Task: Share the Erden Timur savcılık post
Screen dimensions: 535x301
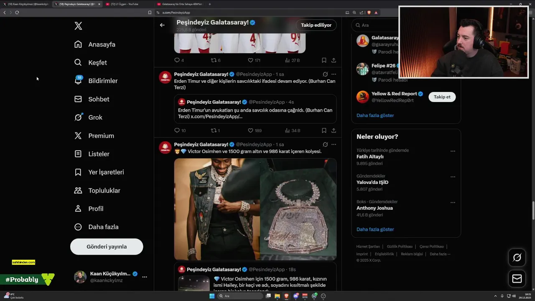Action: pos(334,130)
